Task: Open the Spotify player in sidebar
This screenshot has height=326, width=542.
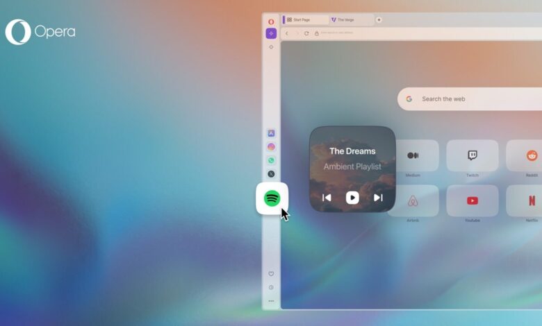Action: click(272, 198)
